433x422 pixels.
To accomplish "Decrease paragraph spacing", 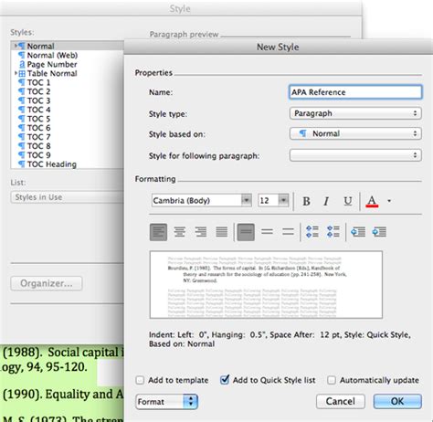I will [x=333, y=232].
